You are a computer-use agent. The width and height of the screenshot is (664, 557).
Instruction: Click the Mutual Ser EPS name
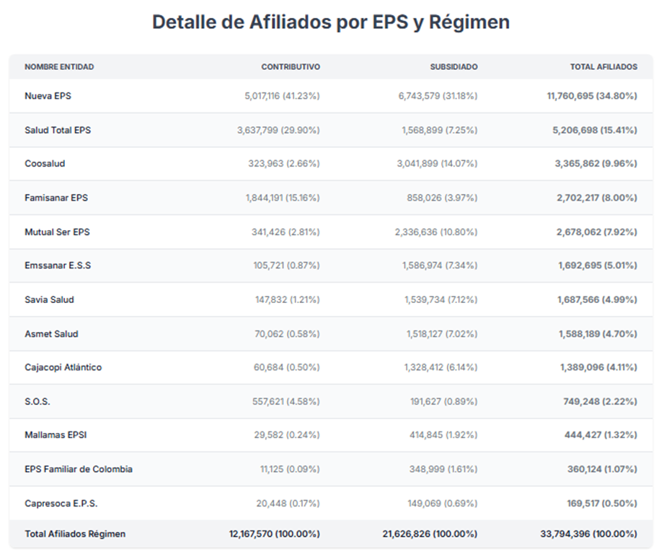tap(57, 232)
